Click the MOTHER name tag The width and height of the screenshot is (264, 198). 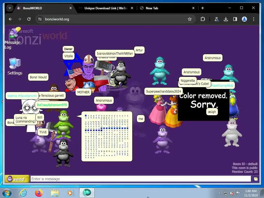pos(83,92)
